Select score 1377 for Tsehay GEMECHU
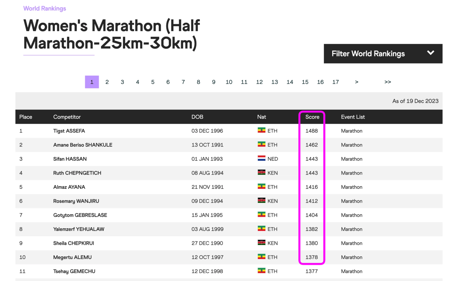 tap(312, 271)
